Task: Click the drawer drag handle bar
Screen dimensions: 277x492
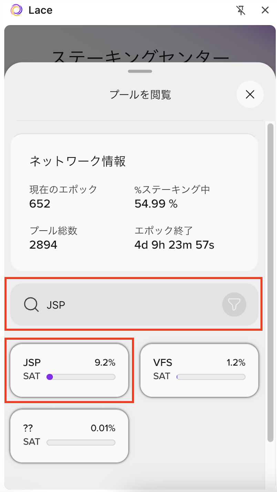Action: click(x=140, y=71)
